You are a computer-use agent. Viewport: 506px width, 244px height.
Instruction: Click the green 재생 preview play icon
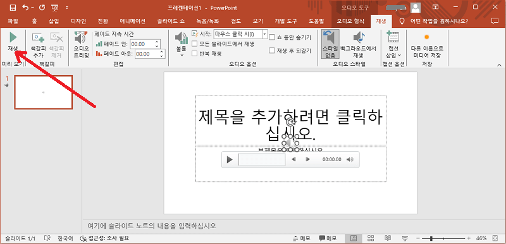[x=13, y=37]
